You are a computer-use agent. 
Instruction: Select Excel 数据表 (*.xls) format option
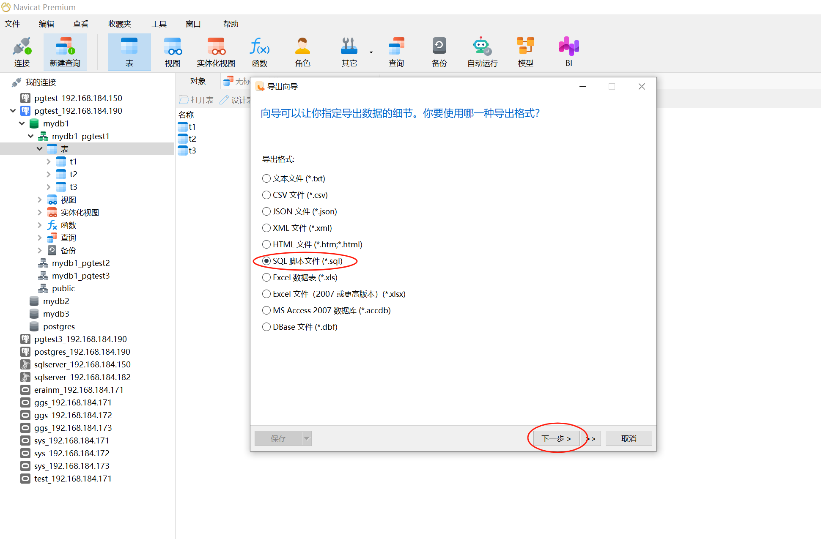coord(266,277)
